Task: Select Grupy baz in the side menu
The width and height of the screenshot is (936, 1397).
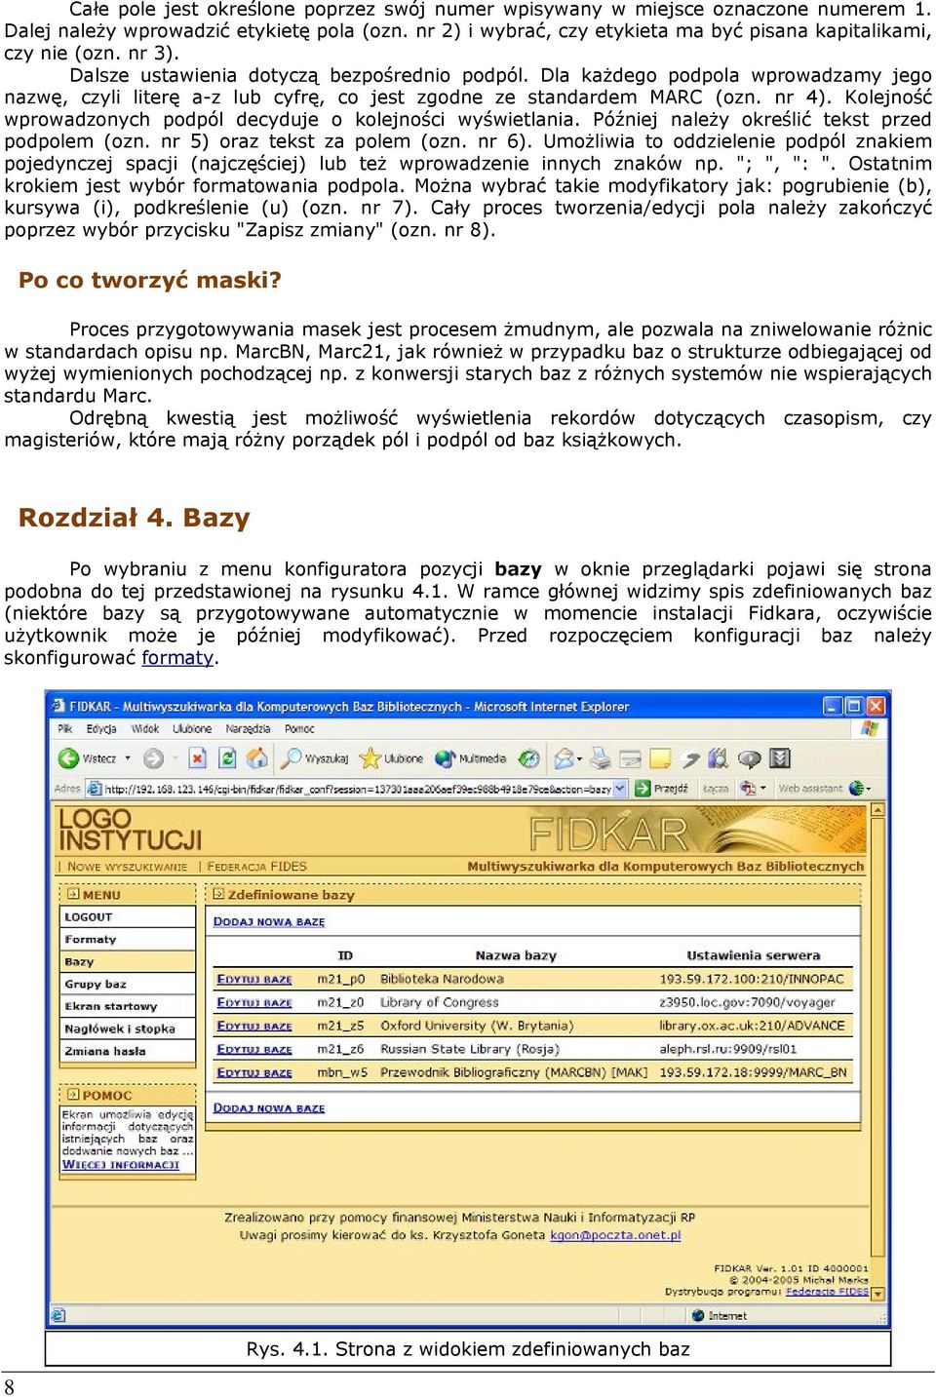Action: click(x=127, y=984)
